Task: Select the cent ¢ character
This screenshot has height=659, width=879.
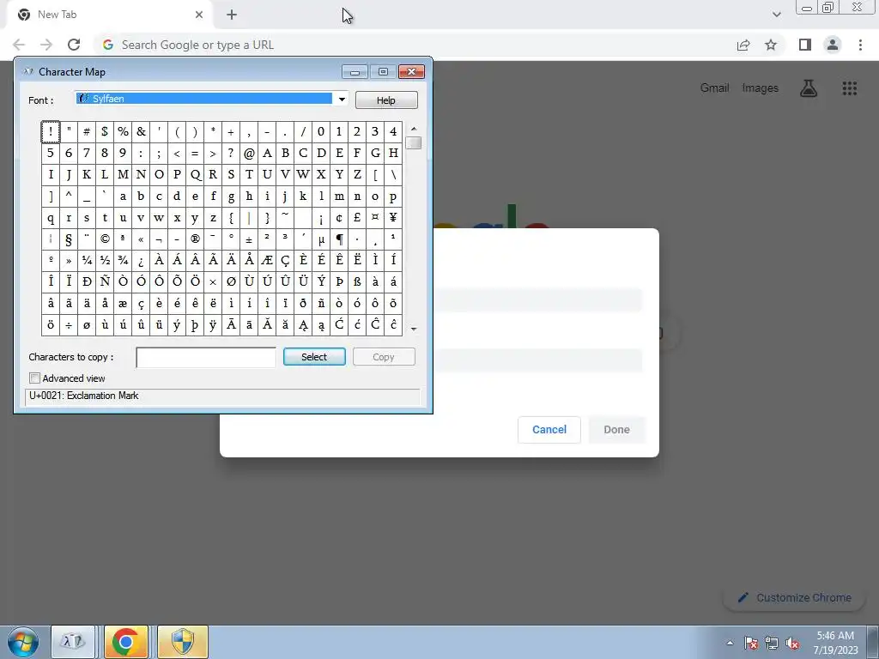Action: pos(339,217)
